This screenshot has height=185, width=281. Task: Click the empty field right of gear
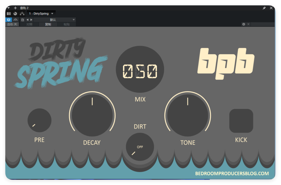click(x=263, y=24)
